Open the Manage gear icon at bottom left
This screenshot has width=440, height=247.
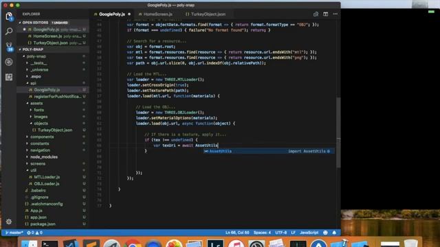[x=9, y=222]
